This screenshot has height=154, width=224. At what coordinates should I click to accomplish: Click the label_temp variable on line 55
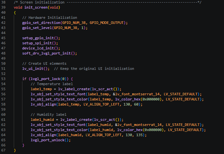point(41,89)
